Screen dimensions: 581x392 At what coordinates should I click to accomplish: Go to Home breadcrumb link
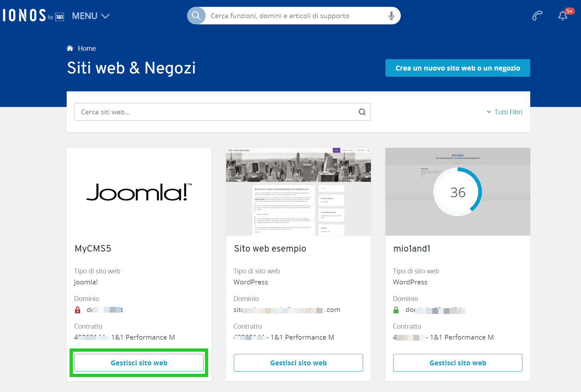coord(87,48)
